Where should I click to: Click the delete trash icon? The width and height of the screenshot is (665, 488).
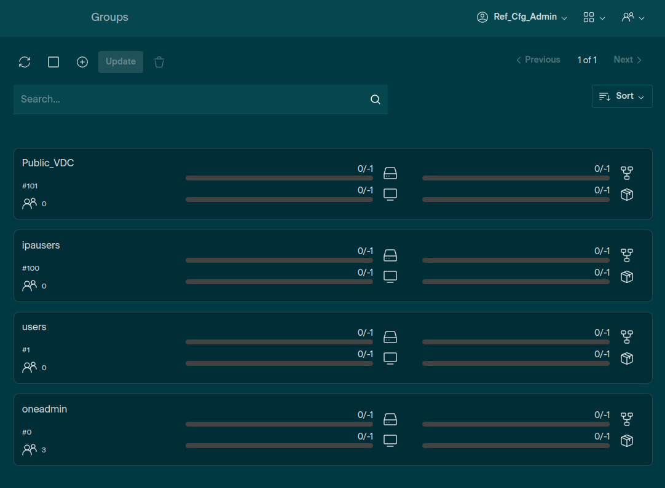(x=159, y=62)
